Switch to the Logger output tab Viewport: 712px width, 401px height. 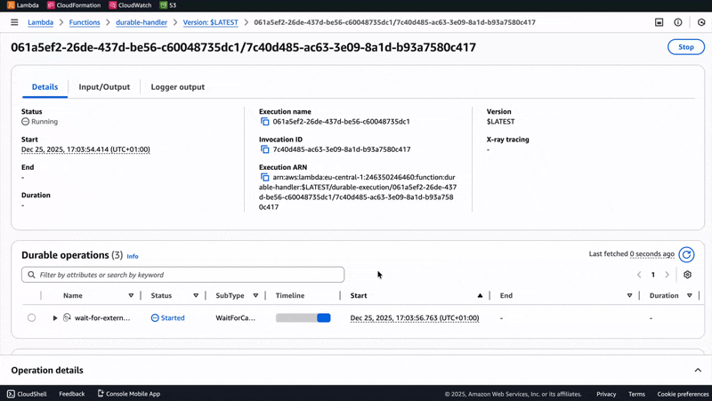[x=177, y=87]
